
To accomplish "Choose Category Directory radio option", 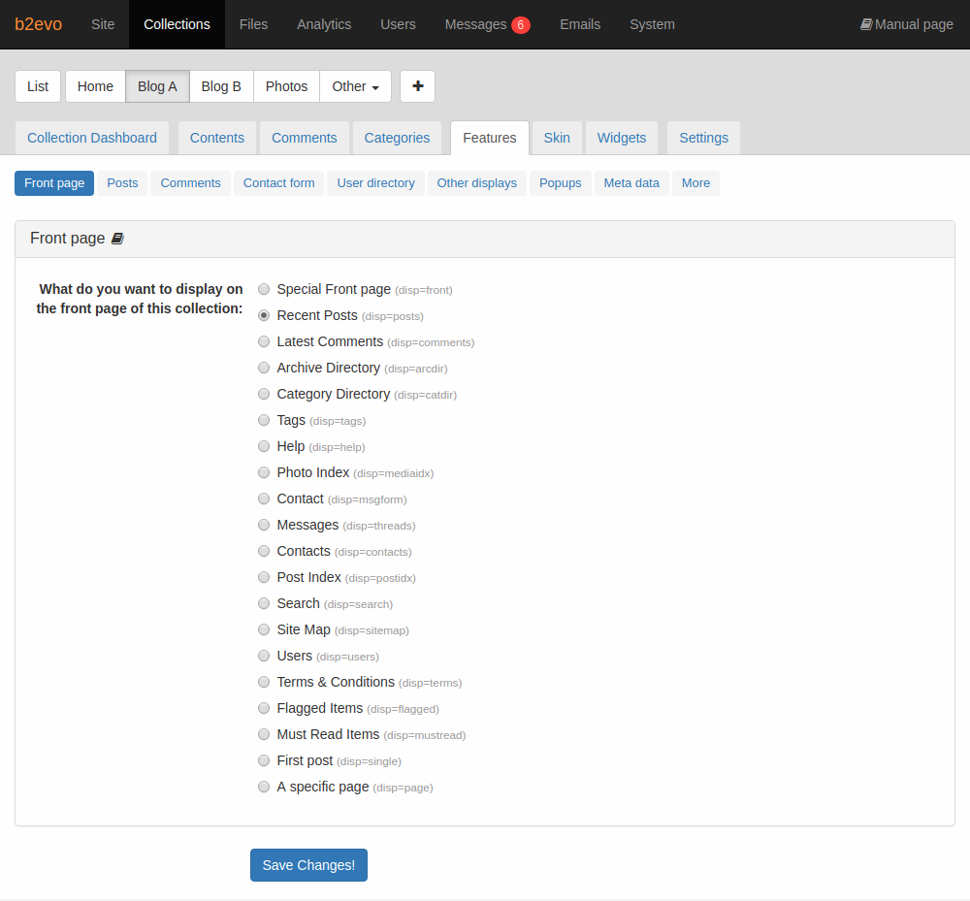I will point(264,394).
